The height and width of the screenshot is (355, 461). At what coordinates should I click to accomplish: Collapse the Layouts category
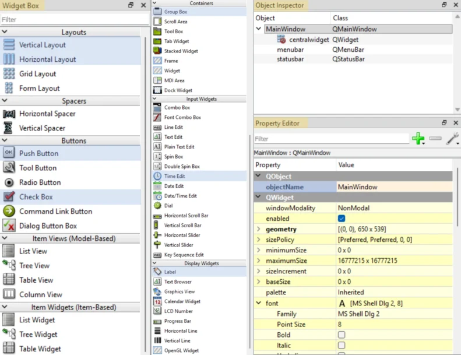5,31
